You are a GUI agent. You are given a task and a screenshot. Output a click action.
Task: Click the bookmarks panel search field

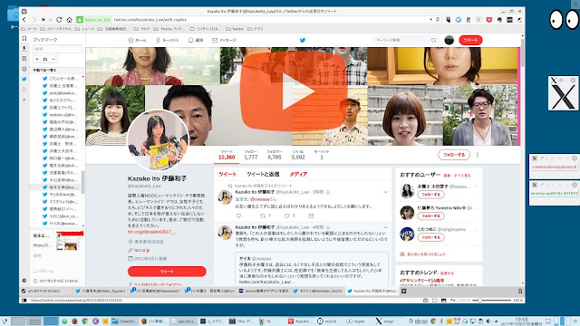point(57,49)
